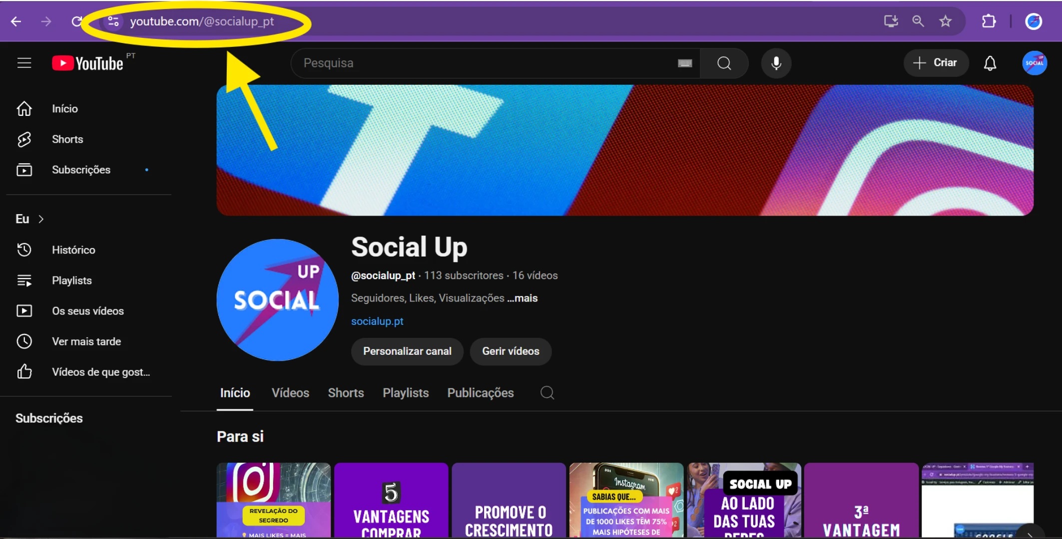This screenshot has height=539, width=1062.
Task: Open Os seus vídeos in the sidebar
Action: click(88, 311)
